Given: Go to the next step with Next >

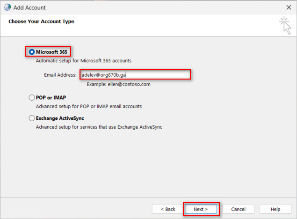Looking at the screenshot, I should 201,209.
